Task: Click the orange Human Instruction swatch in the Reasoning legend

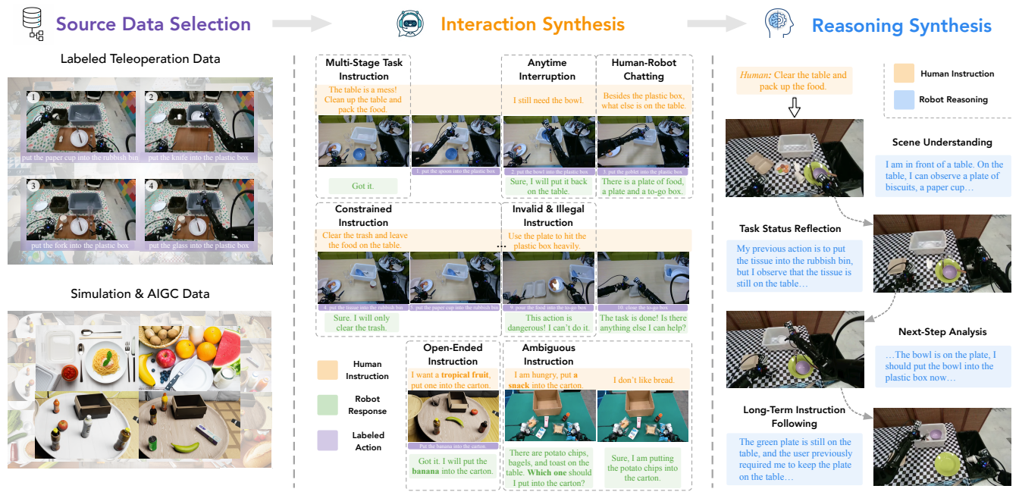Action: [x=904, y=73]
